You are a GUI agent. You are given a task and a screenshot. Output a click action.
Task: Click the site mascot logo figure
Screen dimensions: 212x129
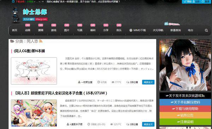point(16,15)
